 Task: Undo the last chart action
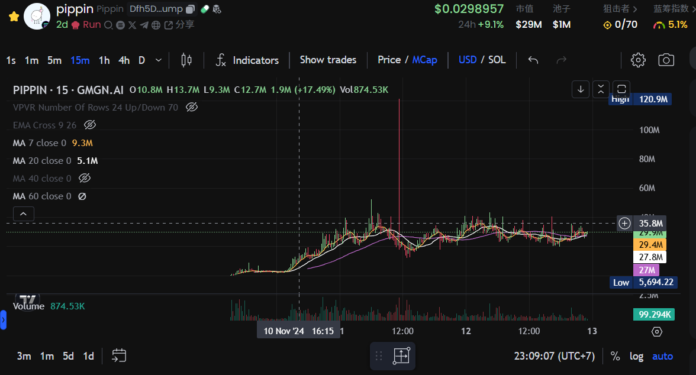(532, 60)
